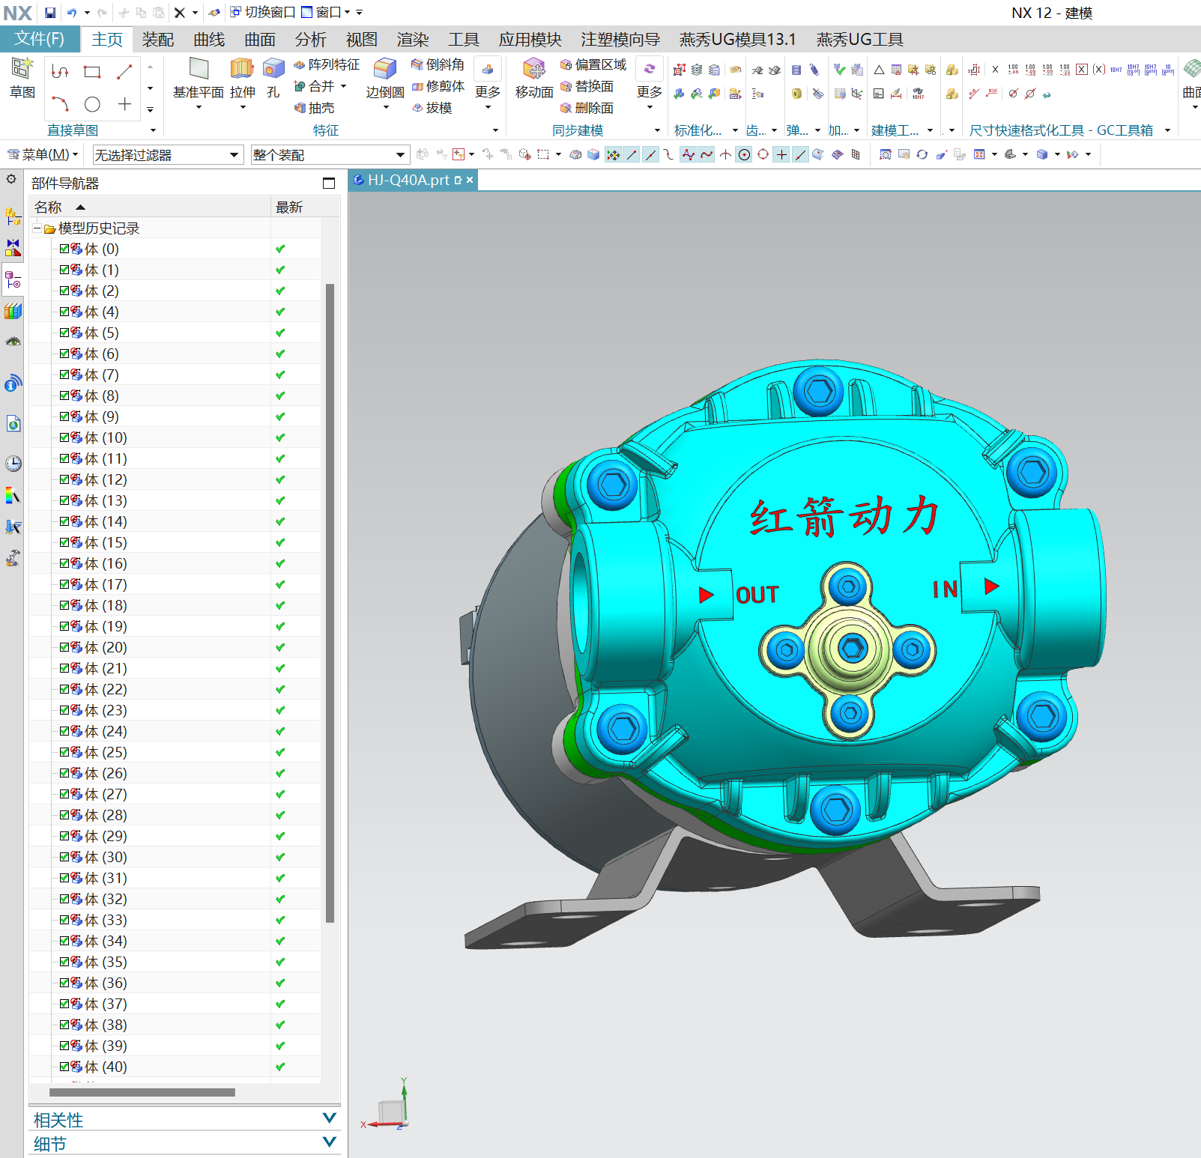This screenshot has width=1201, height=1158.
Task: Switch to the 装配 ribbon tab
Action: 158,40
